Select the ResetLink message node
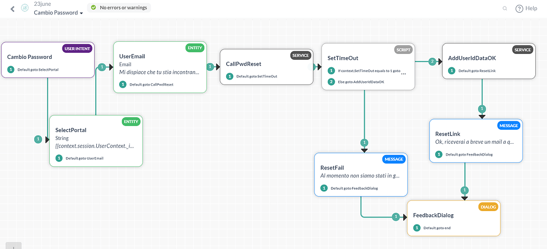Viewport: 547px width, 249px height. pyautogui.click(x=476, y=141)
